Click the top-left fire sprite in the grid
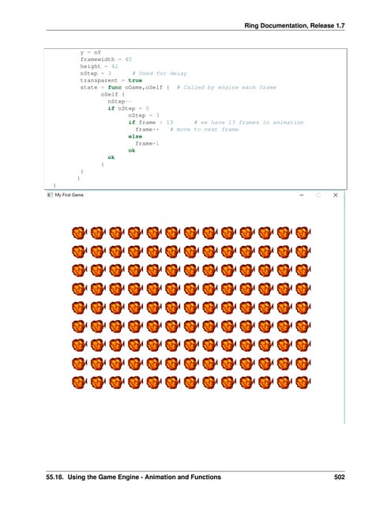This screenshot has height=506, width=391. point(79,232)
